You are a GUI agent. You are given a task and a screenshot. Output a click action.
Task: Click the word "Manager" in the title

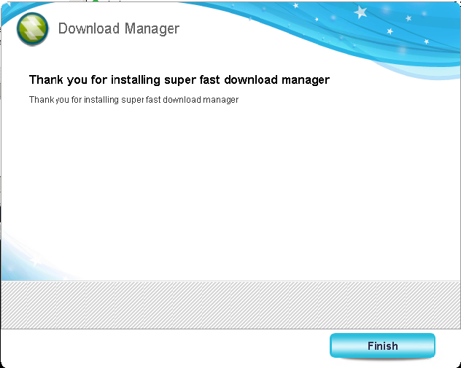coord(151,29)
